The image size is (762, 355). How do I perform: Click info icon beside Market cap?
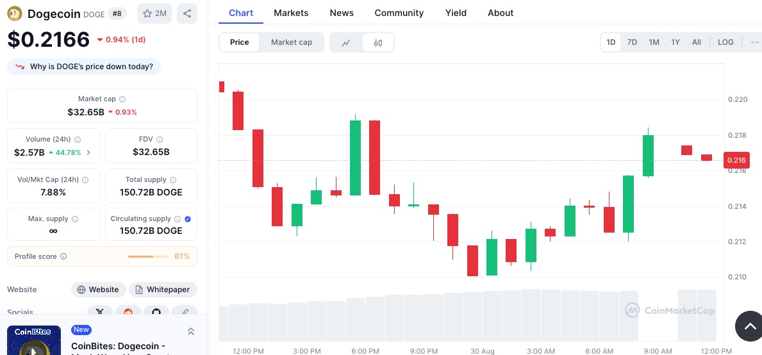[x=122, y=99]
